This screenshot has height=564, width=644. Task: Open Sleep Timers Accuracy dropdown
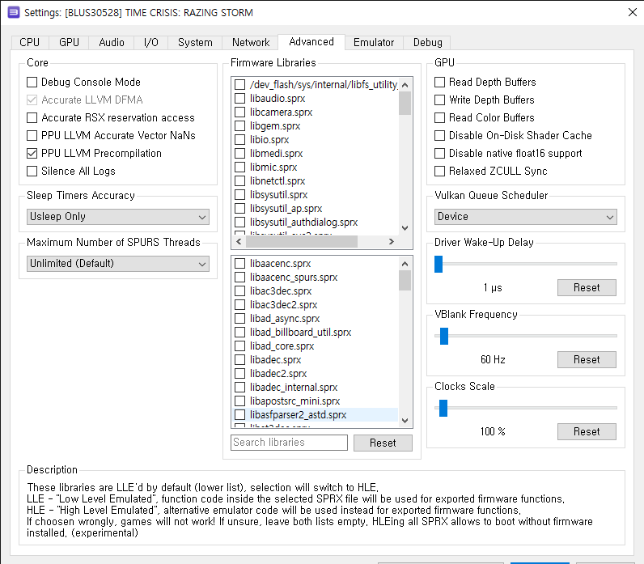(118, 217)
